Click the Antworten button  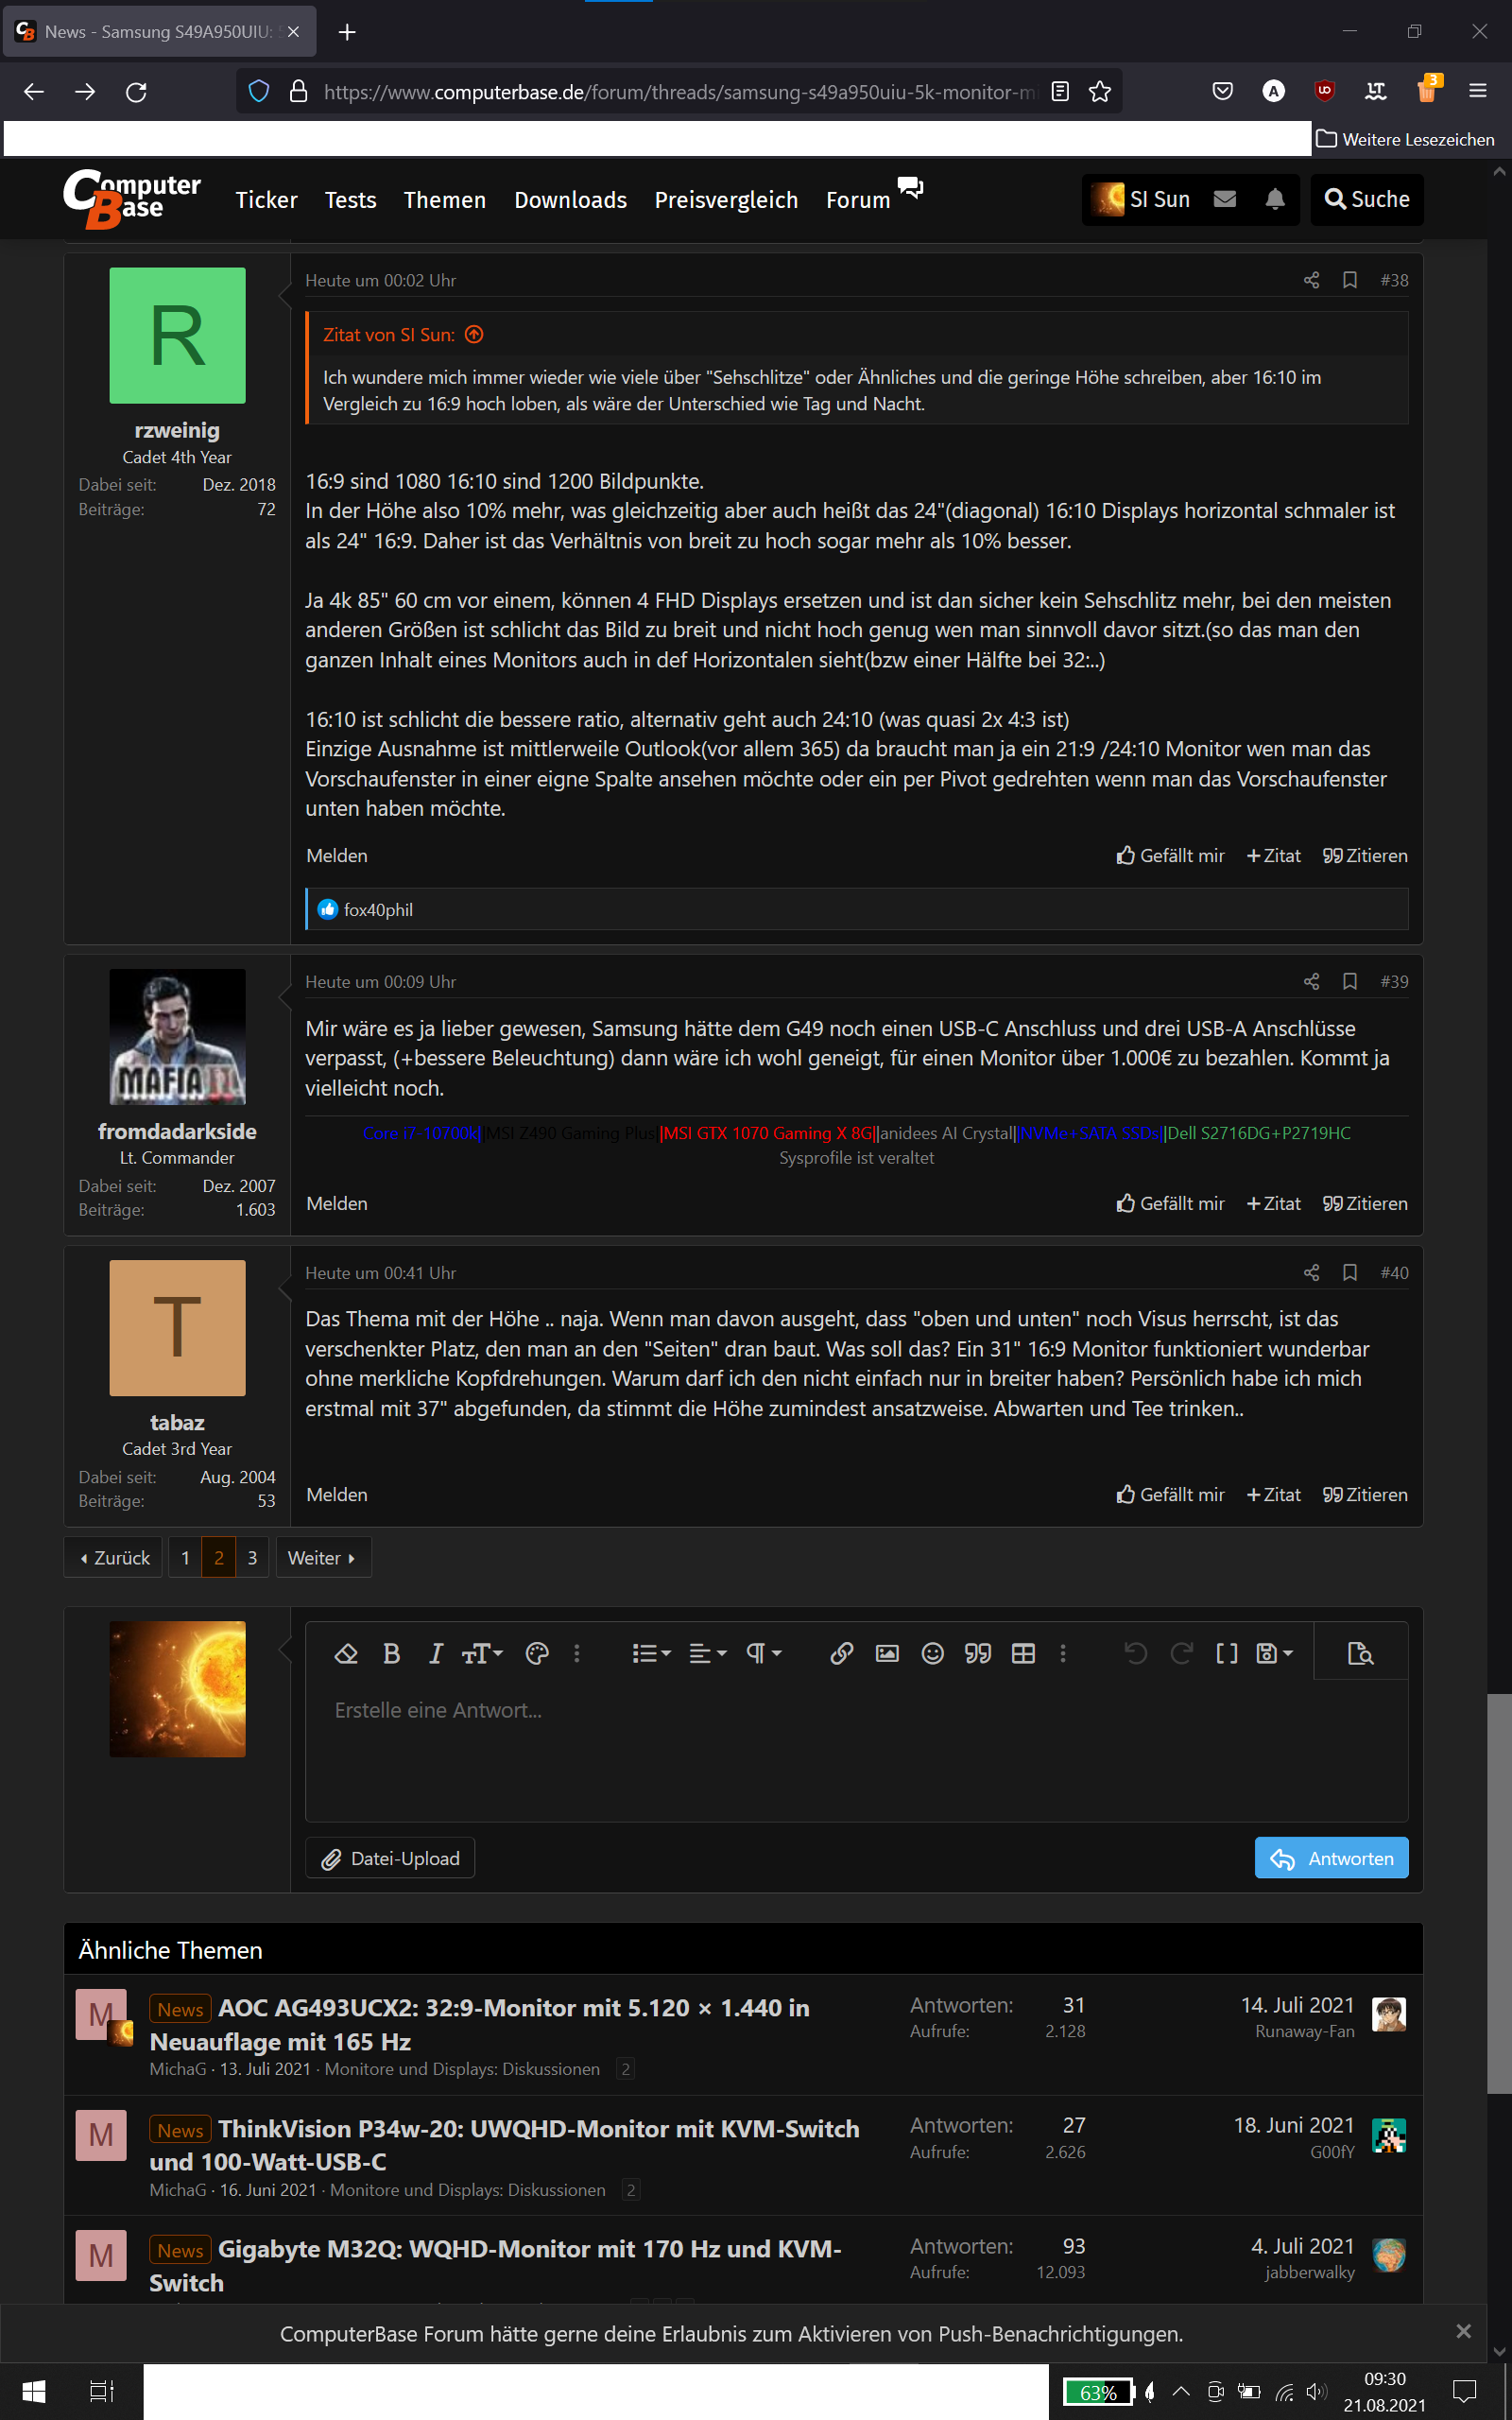1331,1857
